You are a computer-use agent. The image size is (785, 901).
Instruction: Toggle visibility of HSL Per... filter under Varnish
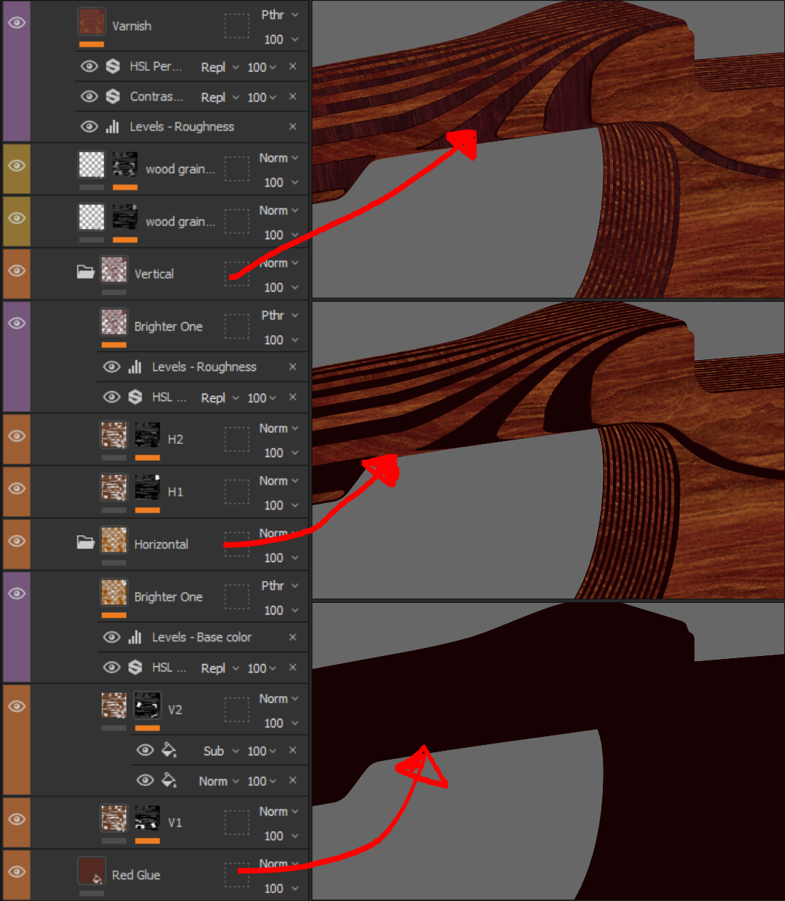click(x=89, y=66)
